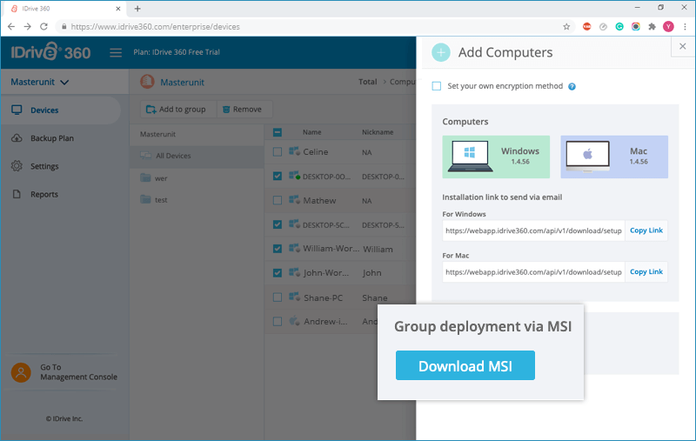Click the orange user avatar icon
Viewport: 696px width, 441px height.
pyautogui.click(x=21, y=372)
